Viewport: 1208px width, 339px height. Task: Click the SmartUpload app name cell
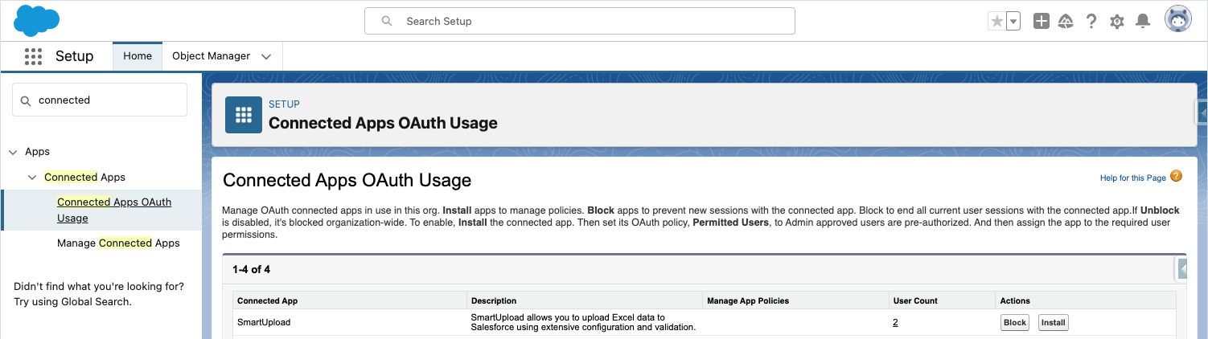[264, 322]
